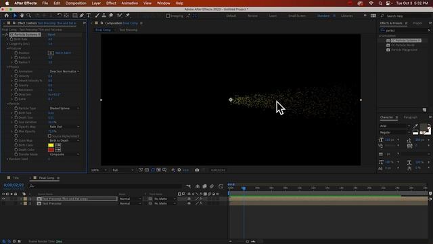
Task: Open Animation dropdown showing Direction Normalize
Action: (64, 71)
